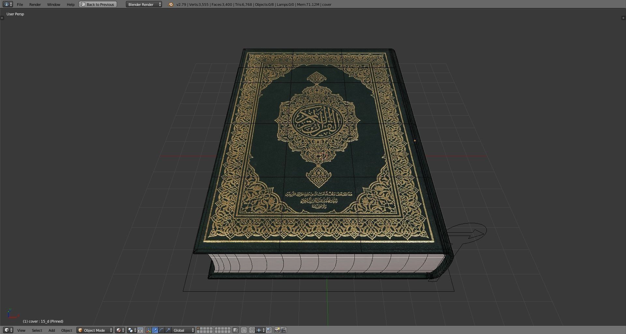Image resolution: width=626 pixels, height=334 pixels.
Task: Open the 3D View editor type selector
Action: tap(8, 330)
